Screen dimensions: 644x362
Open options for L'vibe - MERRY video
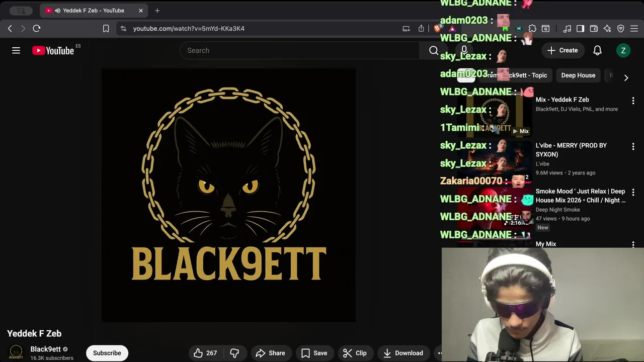633,146
